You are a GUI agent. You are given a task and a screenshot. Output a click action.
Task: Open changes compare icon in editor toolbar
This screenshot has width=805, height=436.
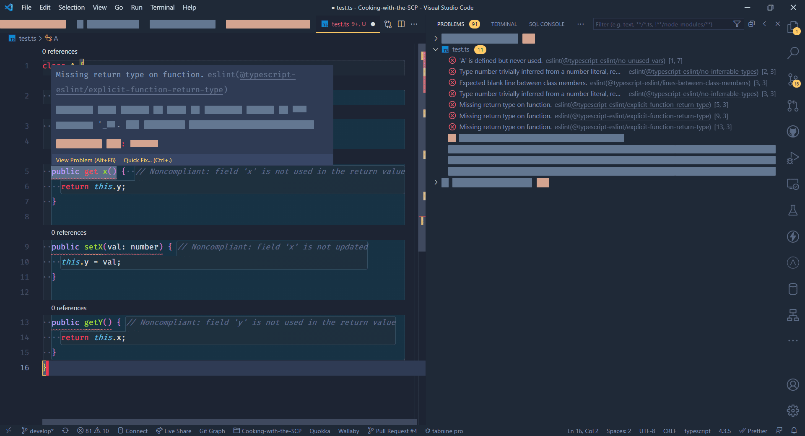(388, 24)
